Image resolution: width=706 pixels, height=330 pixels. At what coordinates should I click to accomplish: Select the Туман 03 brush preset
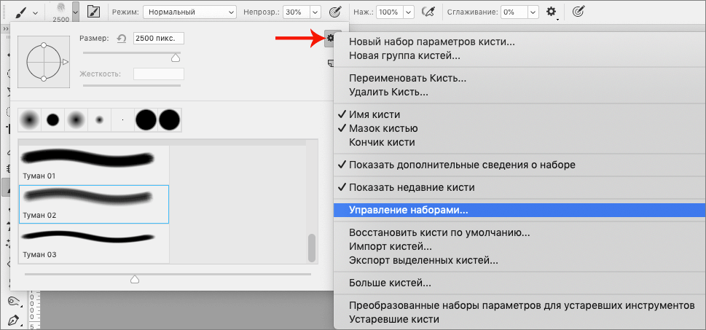(x=94, y=243)
